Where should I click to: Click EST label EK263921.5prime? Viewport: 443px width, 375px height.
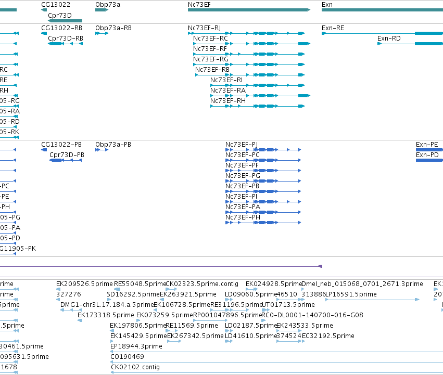(x=188, y=294)
